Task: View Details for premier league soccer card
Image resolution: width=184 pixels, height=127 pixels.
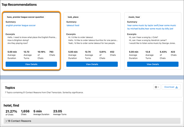Action: tap(31, 64)
